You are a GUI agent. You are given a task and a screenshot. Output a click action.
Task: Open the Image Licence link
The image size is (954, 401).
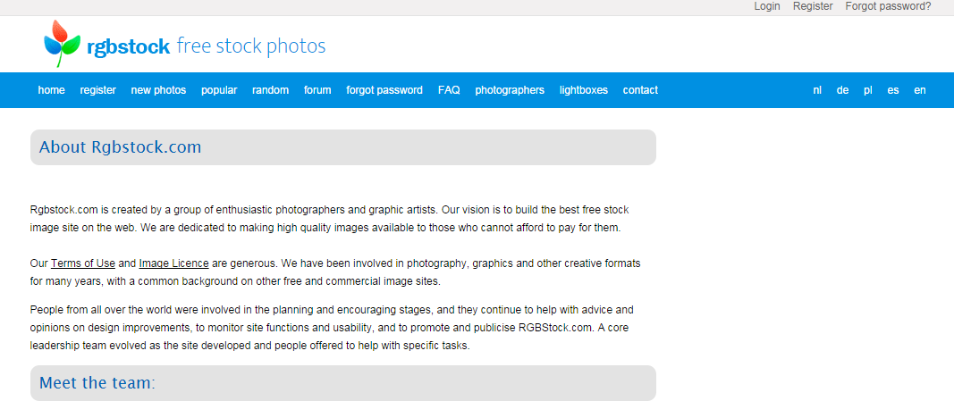coord(173,263)
